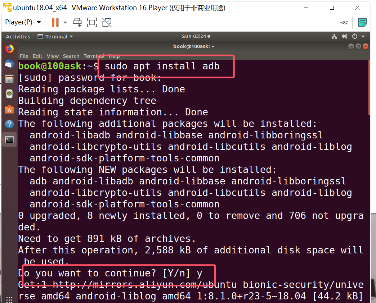
Task: Expand the power options arrow beside pause
Action: coord(65,23)
